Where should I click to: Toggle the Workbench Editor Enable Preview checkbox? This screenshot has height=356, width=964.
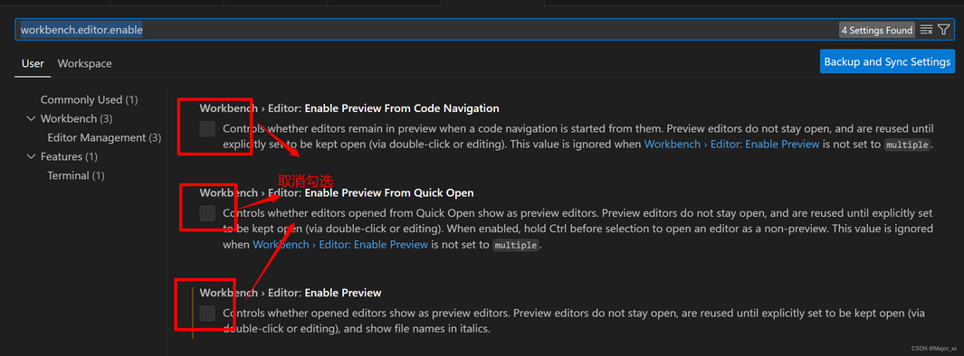click(208, 313)
